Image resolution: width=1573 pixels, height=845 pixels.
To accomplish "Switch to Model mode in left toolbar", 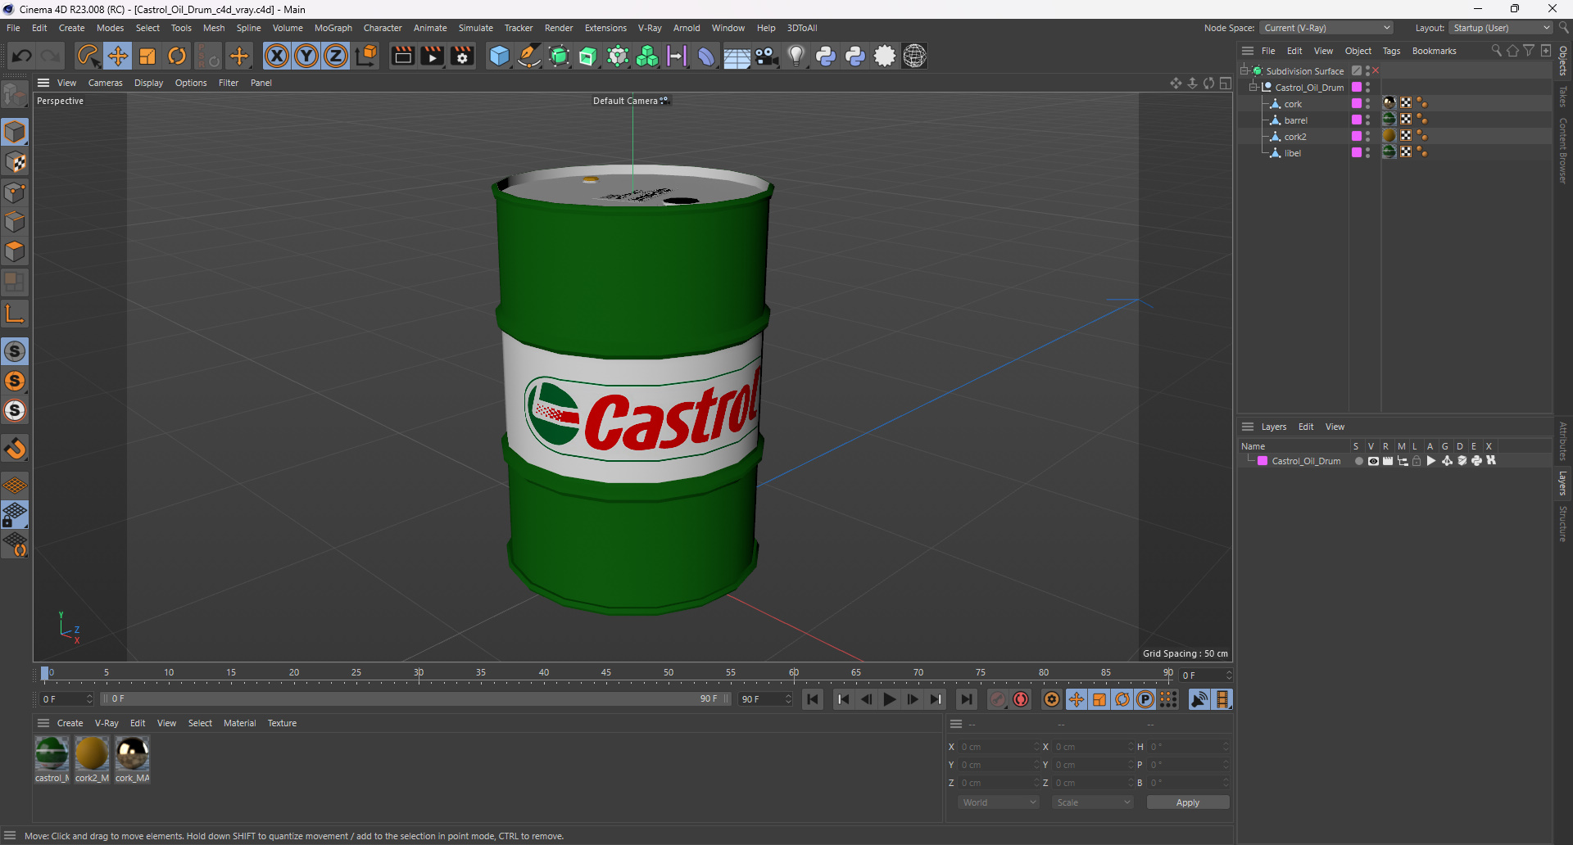I will click(x=15, y=132).
